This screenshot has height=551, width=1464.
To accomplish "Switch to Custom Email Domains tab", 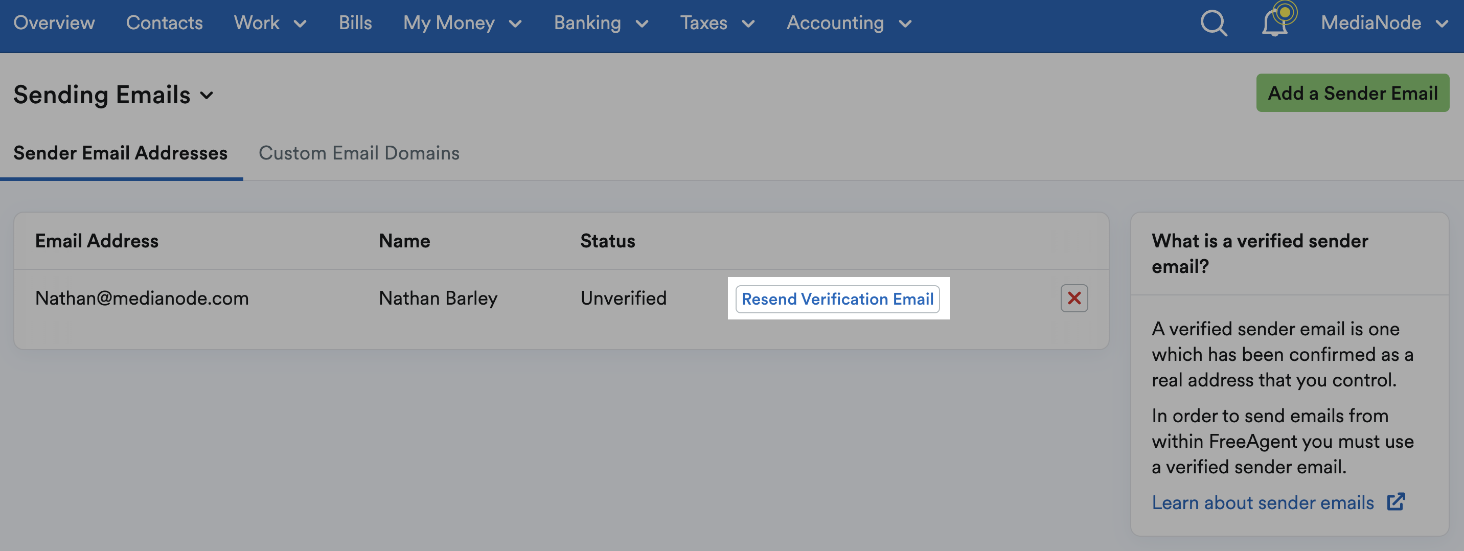I will 359,153.
